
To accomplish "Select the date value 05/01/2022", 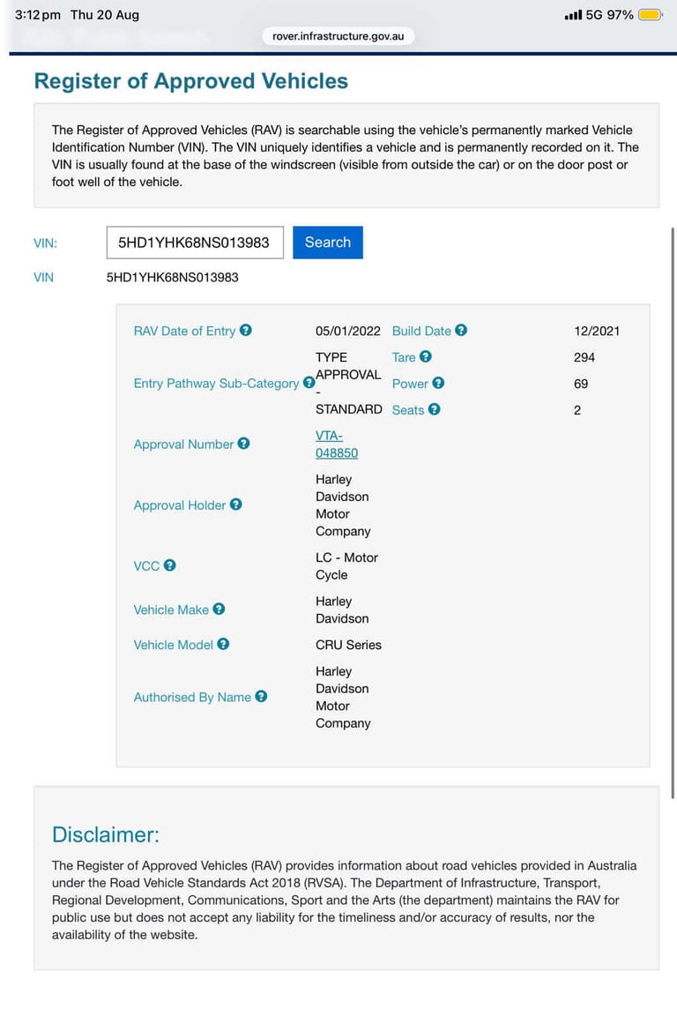I will [347, 331].
